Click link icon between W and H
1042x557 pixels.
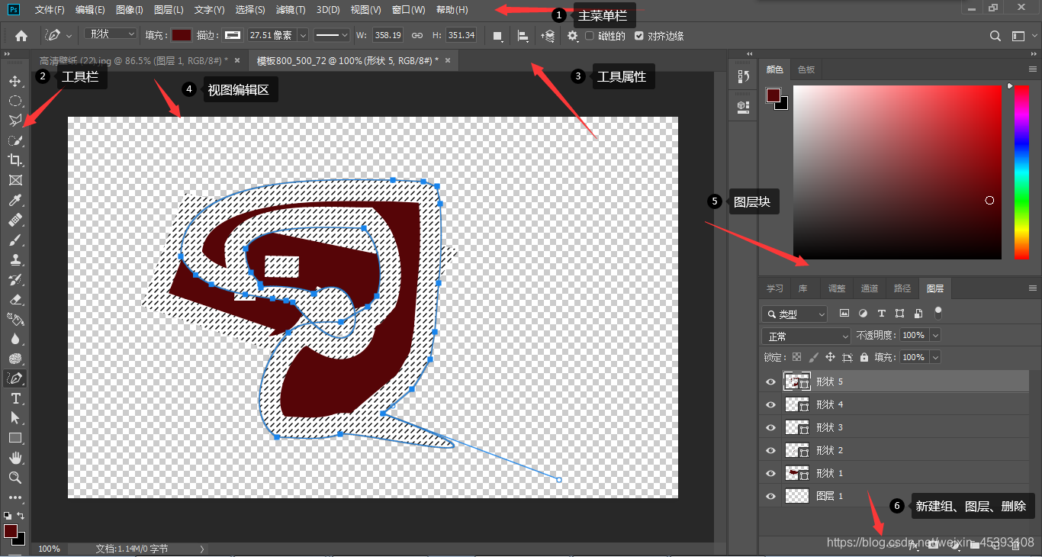click(417, 35)
